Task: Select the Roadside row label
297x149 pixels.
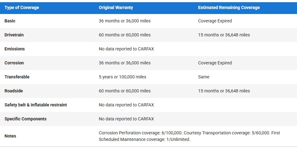Action: [14, 91]
